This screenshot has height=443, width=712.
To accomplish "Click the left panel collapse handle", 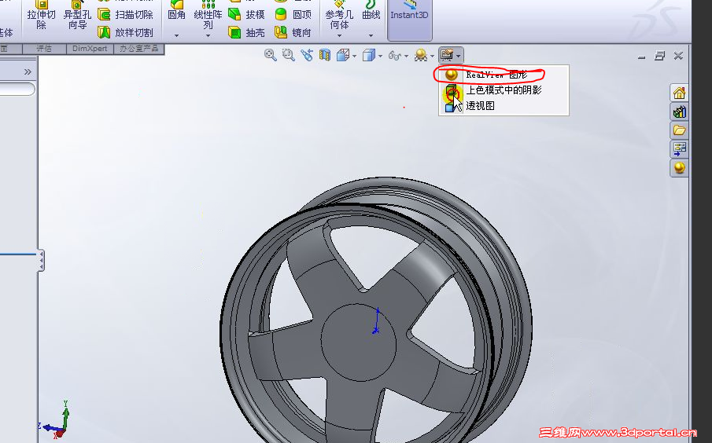I will coord(41,261).
